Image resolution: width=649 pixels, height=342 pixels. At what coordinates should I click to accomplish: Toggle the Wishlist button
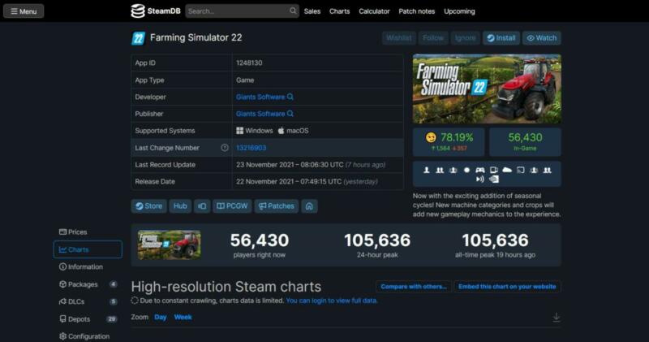click(x=399, y=37)
